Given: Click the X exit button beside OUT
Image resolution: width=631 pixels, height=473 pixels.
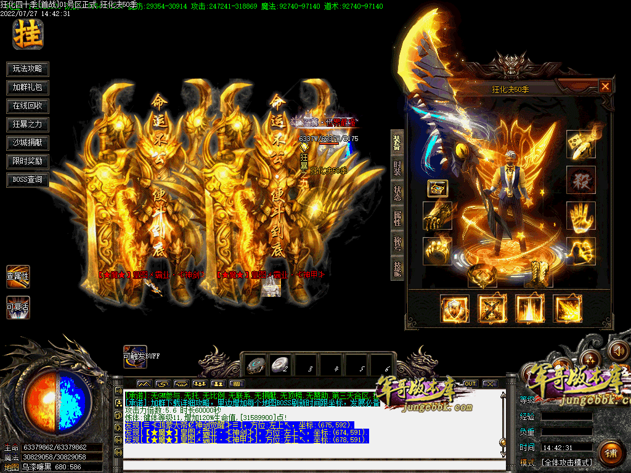Looking at the screenshot, I should click(490, 384).
